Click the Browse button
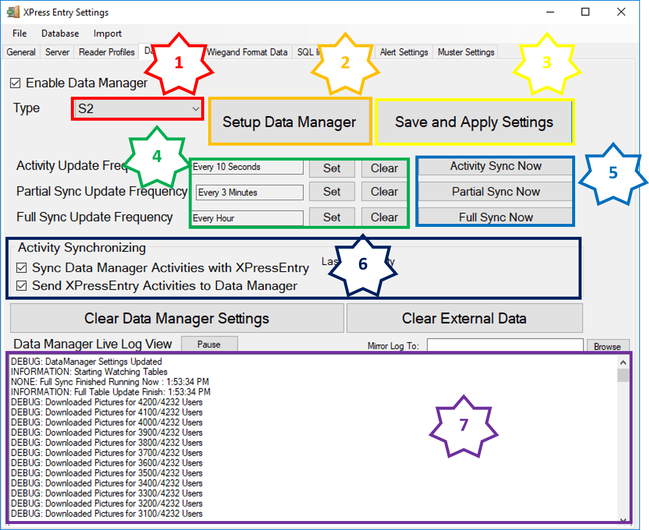The width and height of the screenshot is (649, 530). pyautogui.click(x=608, y=347)
